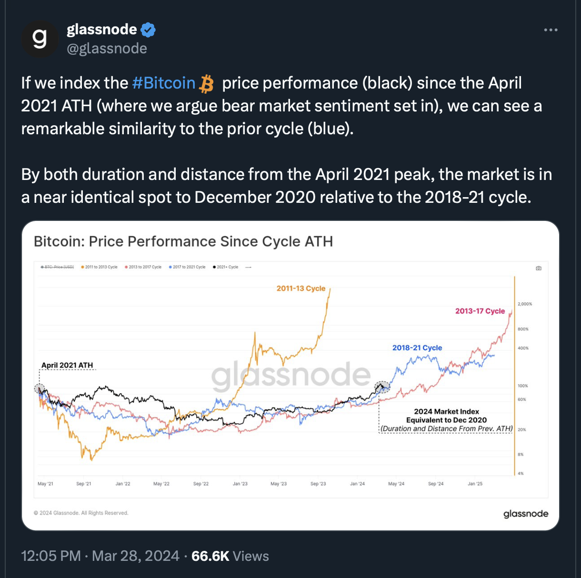Click the chart camera snapshot icon
This screenshot has width=581, height=578.
[539, 268]
